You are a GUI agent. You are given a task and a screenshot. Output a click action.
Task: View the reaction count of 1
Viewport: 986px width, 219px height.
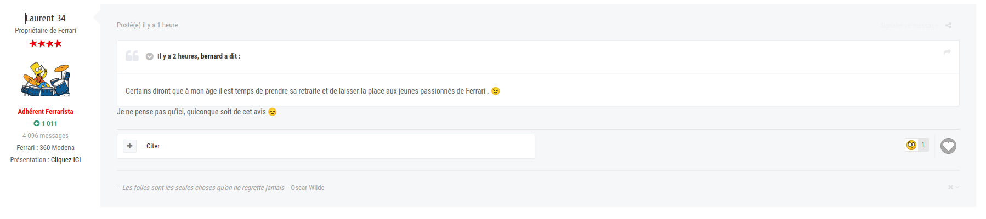click(923, 145)
